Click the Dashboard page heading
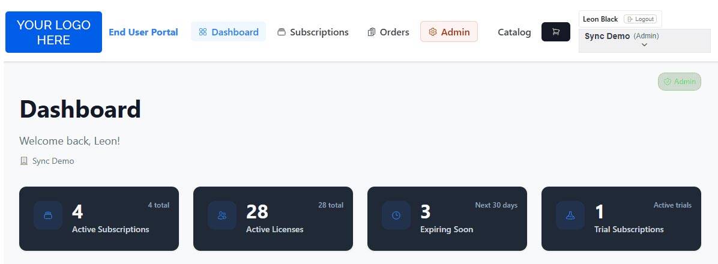This screenshot has height=264, width=718. 80,110
